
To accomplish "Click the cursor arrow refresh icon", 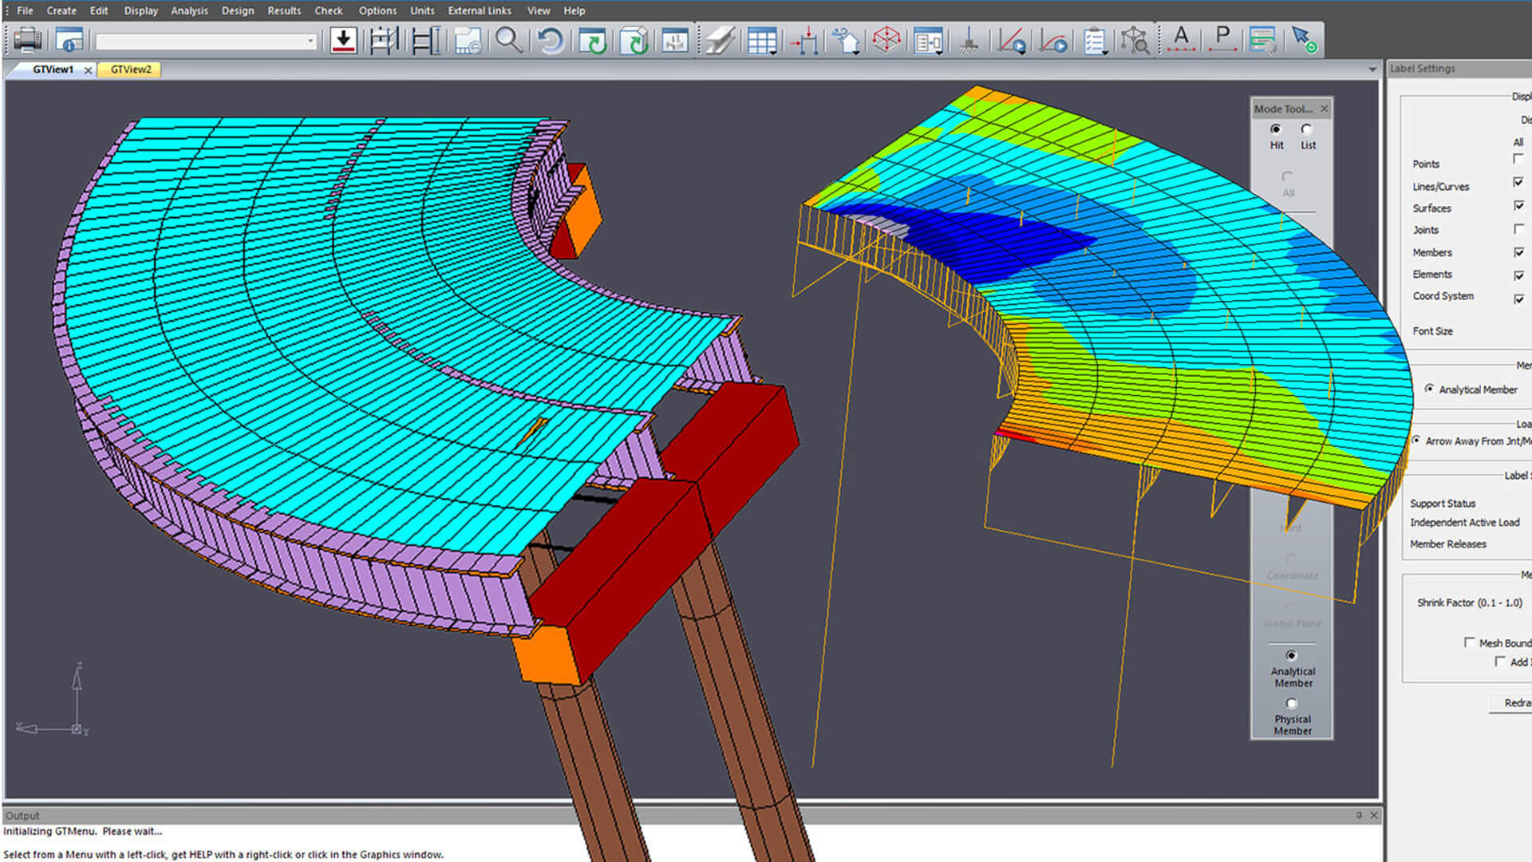I will click(x=1304, y=40).
